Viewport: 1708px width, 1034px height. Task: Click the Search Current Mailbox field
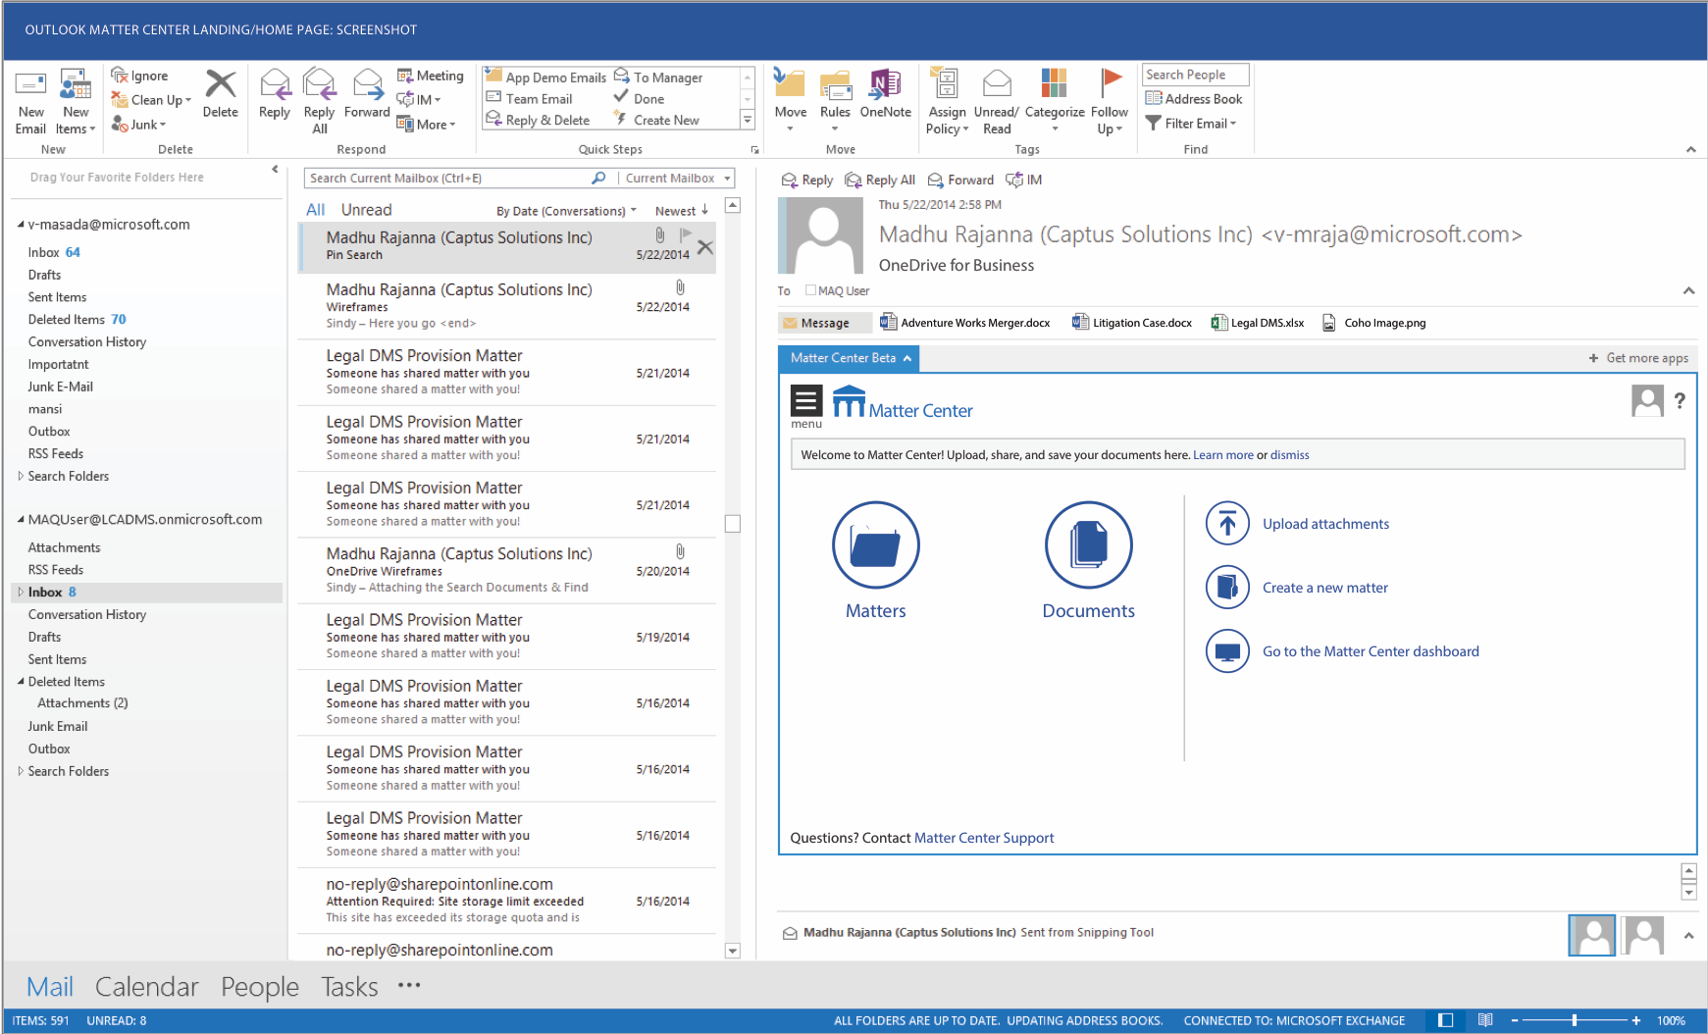447,178
